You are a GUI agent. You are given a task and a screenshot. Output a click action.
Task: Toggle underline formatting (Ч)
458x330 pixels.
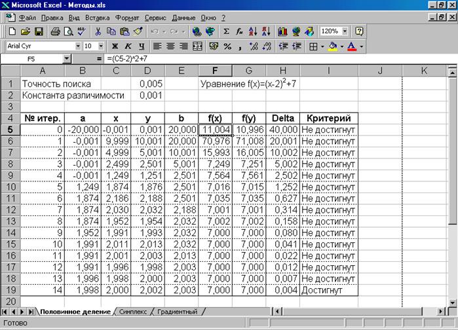point(142,46)
